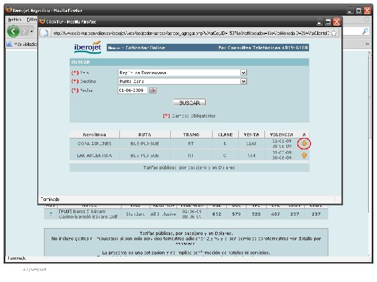Click the VIGENCIA column header
The width and height of the screenshot is (377, 282).
[282, 135]
